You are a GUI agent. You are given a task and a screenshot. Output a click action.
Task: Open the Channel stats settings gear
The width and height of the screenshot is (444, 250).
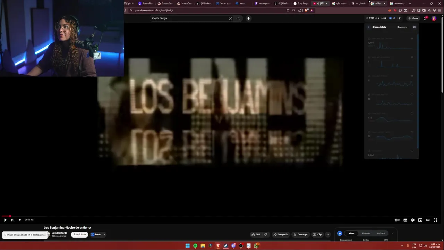pyautogui.click(x=414, y=27)
